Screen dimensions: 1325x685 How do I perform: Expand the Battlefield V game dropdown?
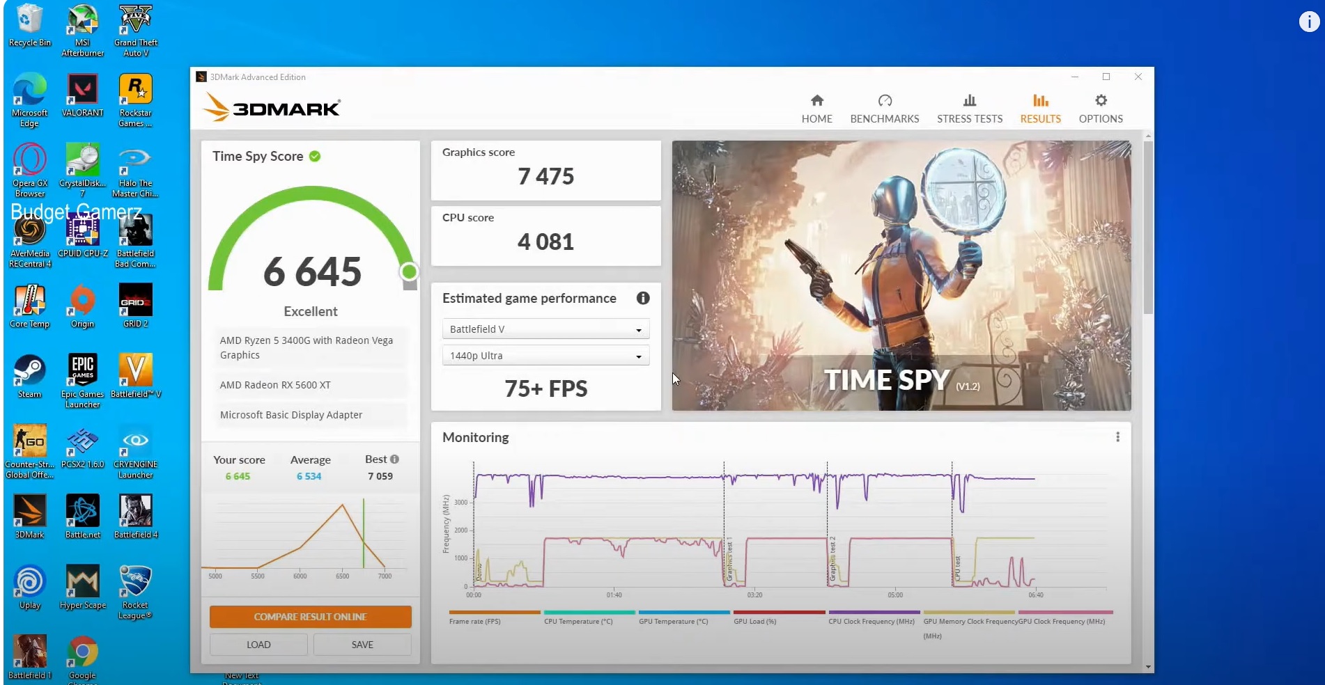(x=545, y=329)
